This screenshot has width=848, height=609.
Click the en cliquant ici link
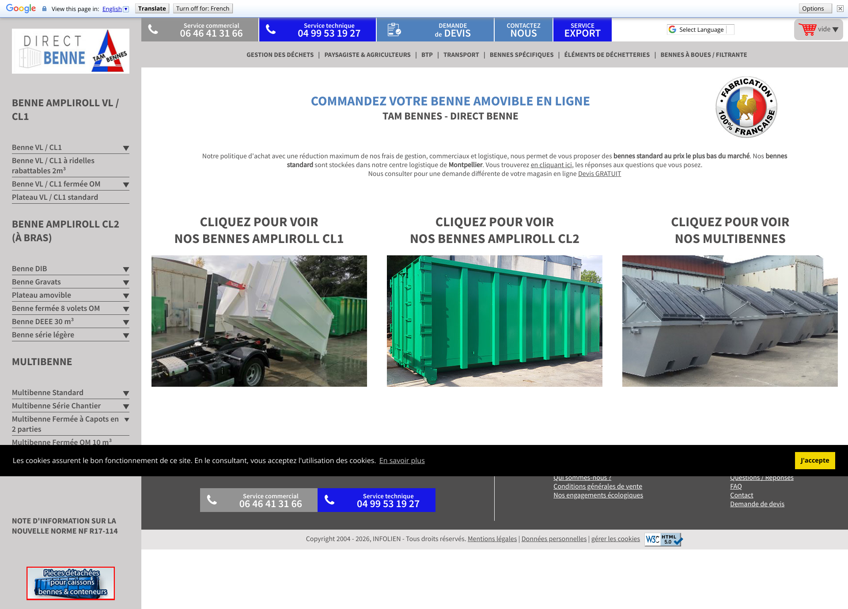pos(551,165)
